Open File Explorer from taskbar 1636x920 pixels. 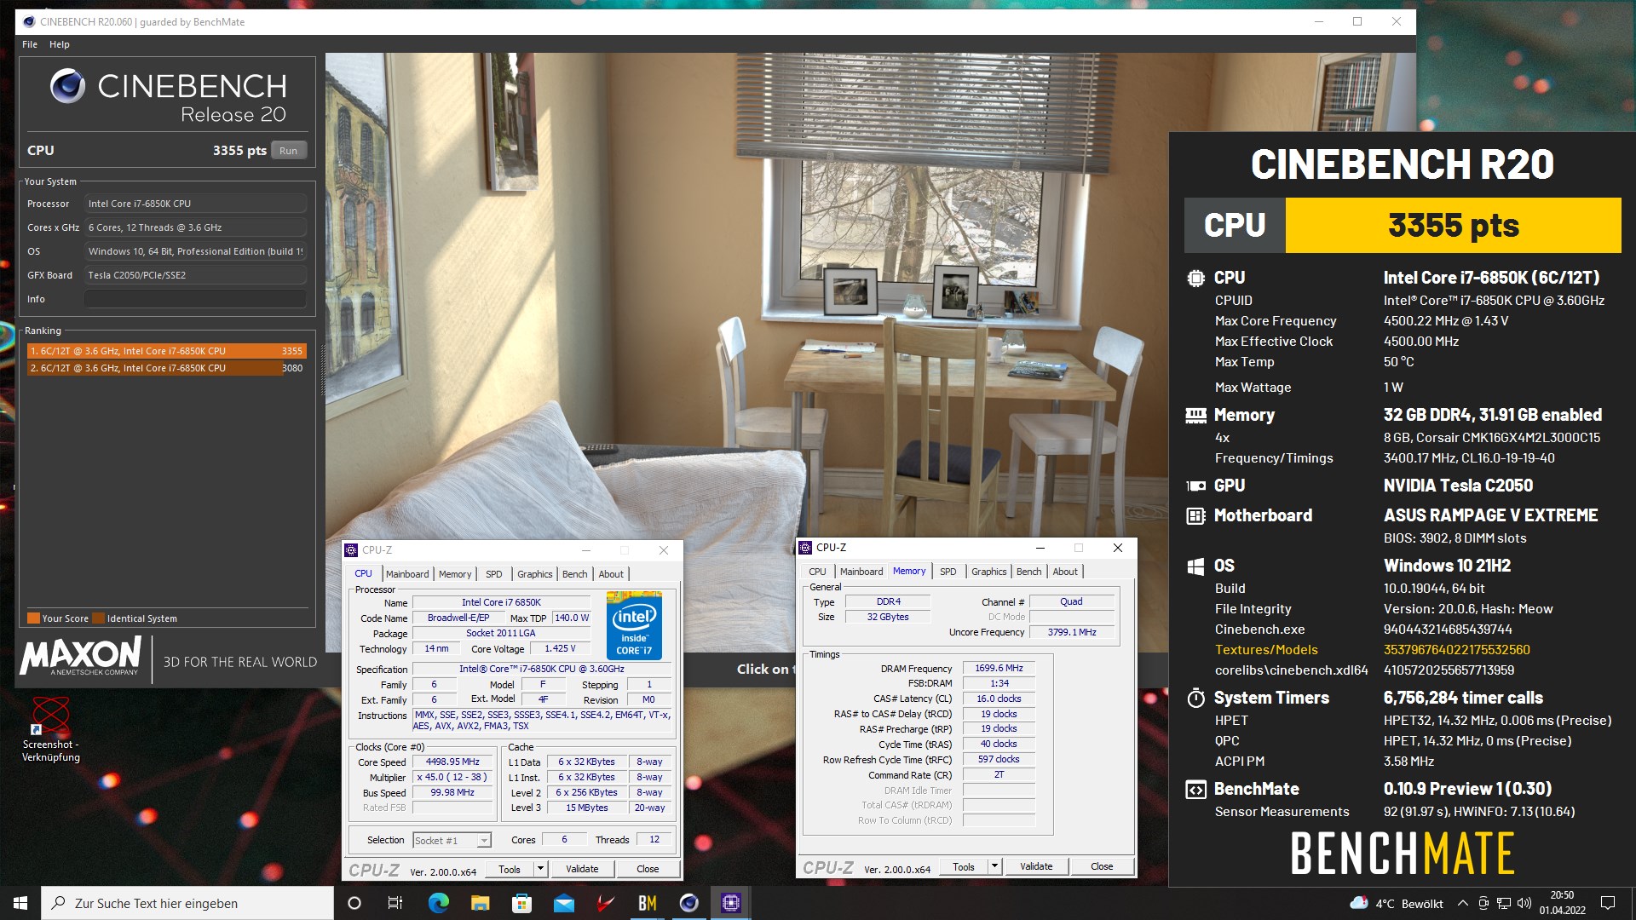pos(480,903)
